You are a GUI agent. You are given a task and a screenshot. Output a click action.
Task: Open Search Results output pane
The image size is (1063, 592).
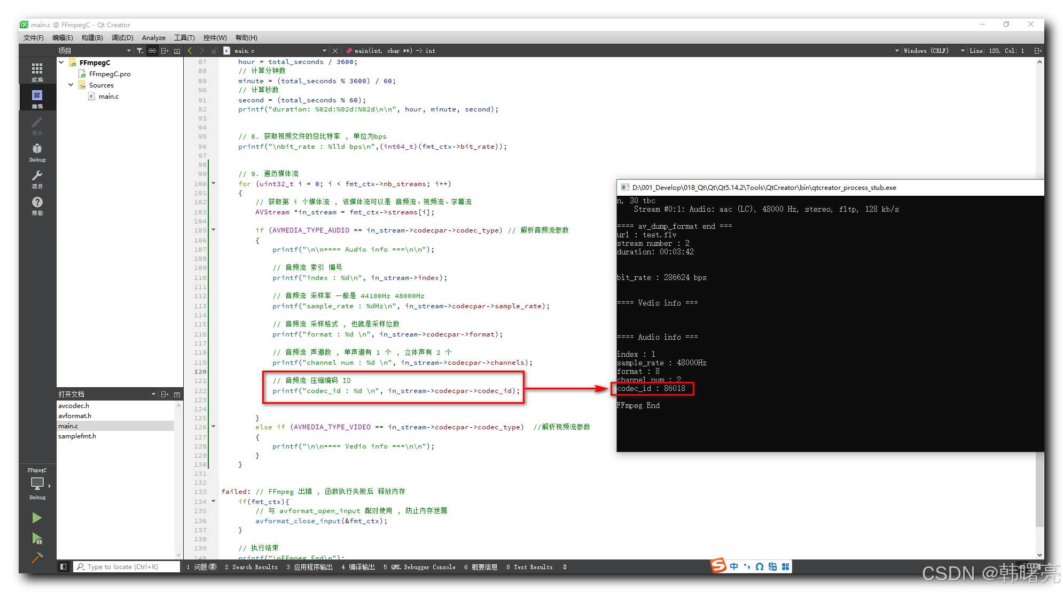tap(251, 567)
